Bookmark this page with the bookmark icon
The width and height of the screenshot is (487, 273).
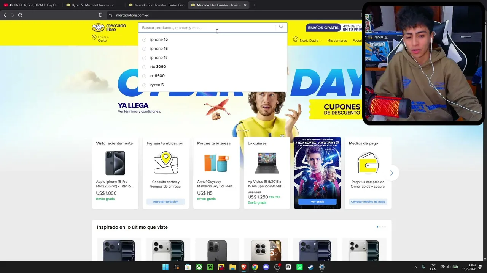100,15
